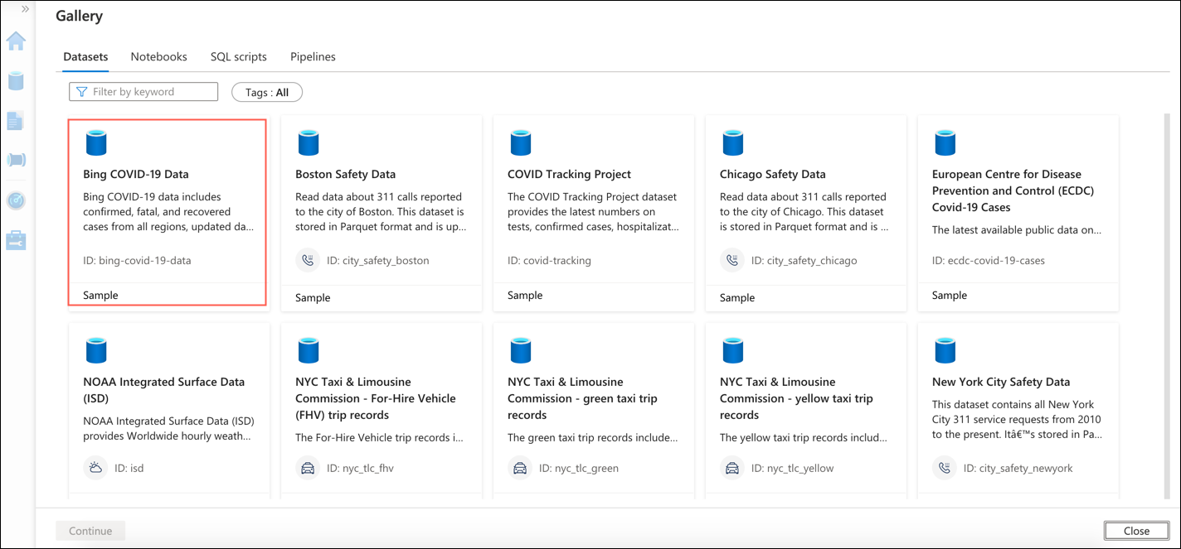The height and width of the screenshot is (549, 1181).
Task: Open the Develop hub document icon
Action: tap(16, 121)
